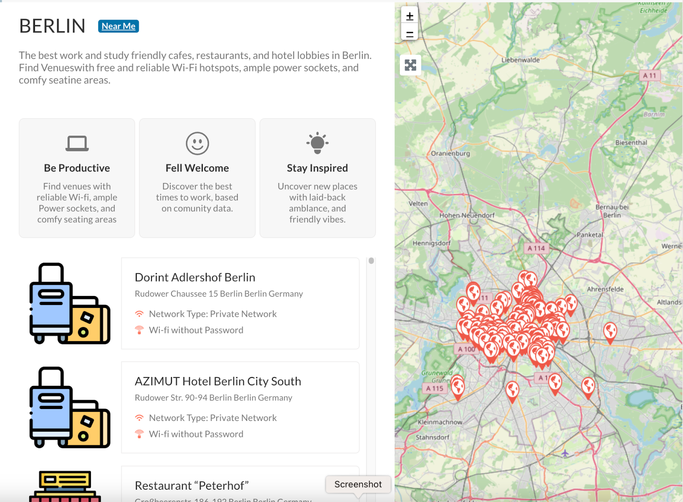This screenshot has height=502, width=683.
Task: Click the A 100 highway badge on map
Action: [466, 349]
